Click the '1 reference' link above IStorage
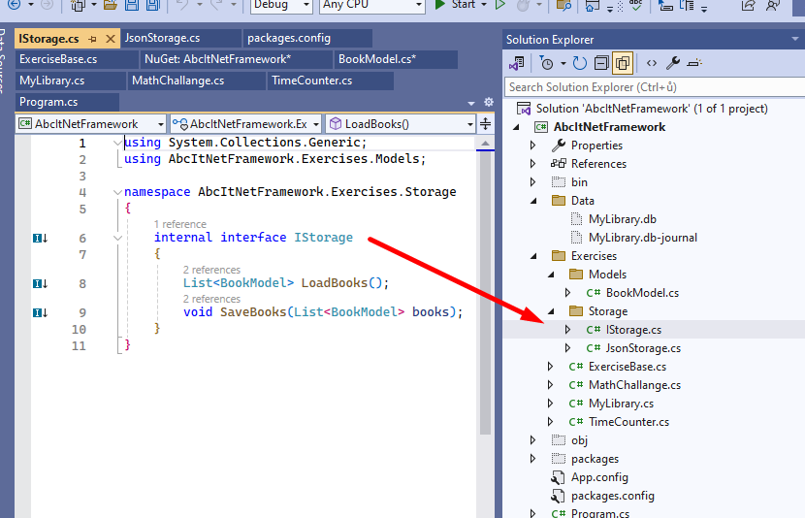This screenshot has height=518, width=805. tap(179, 224)
